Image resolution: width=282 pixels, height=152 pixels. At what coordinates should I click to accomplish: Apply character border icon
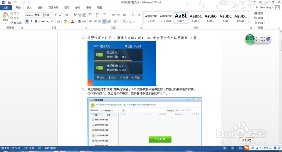84,15
